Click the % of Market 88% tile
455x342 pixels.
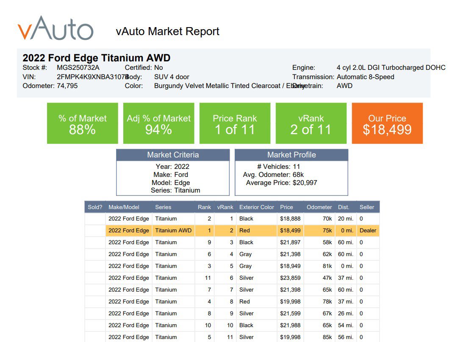[82, 124]
